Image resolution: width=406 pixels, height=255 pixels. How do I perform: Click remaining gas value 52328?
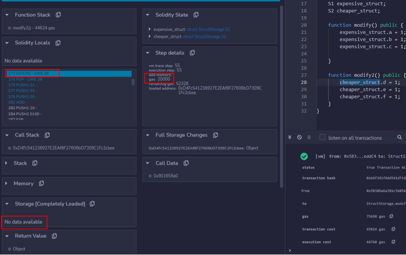click(x=182, y=83)
